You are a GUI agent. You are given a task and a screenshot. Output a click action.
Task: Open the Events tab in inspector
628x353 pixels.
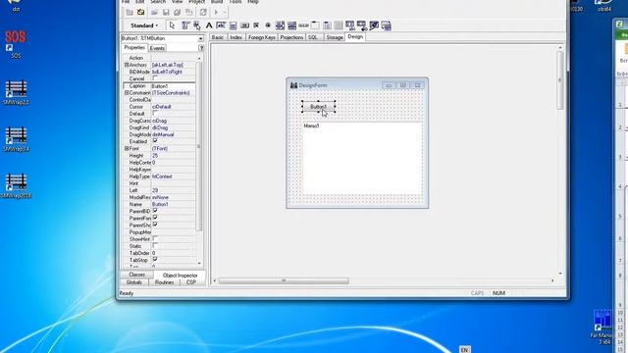click(157, 48)
